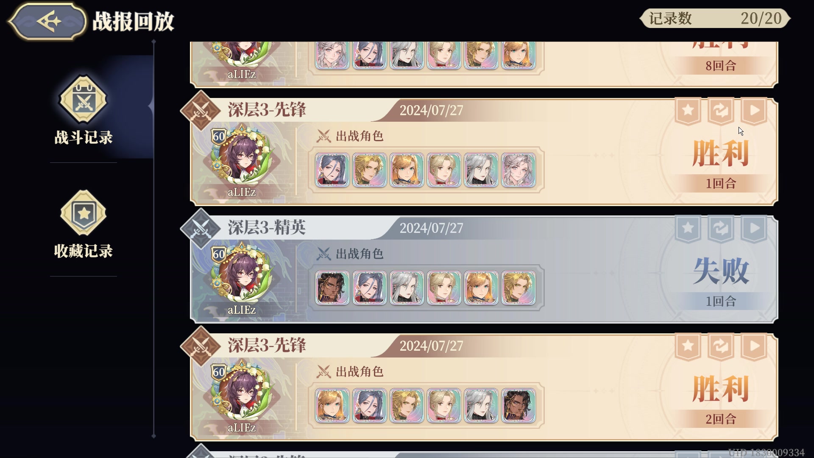Copy lineup of the 1回合 深层3-先锋 victory record
Image resolution: width=814 pixels, height=458 pixels.
point(721,111)
